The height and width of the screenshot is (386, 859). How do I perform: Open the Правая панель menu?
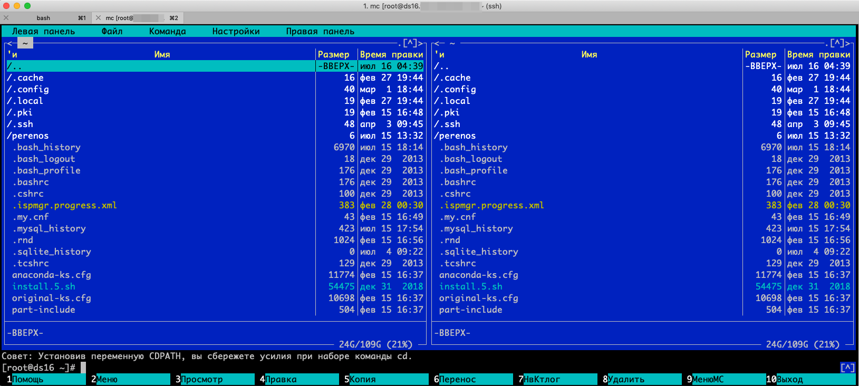click(320, 31)
